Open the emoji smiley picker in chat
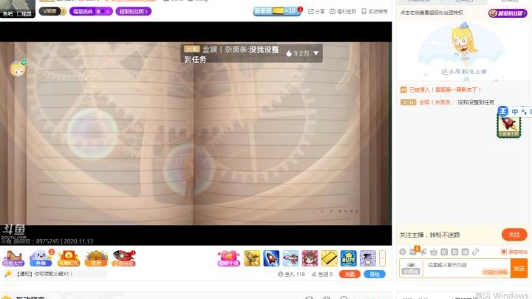The image size is (532, 299). click(403, 252)
